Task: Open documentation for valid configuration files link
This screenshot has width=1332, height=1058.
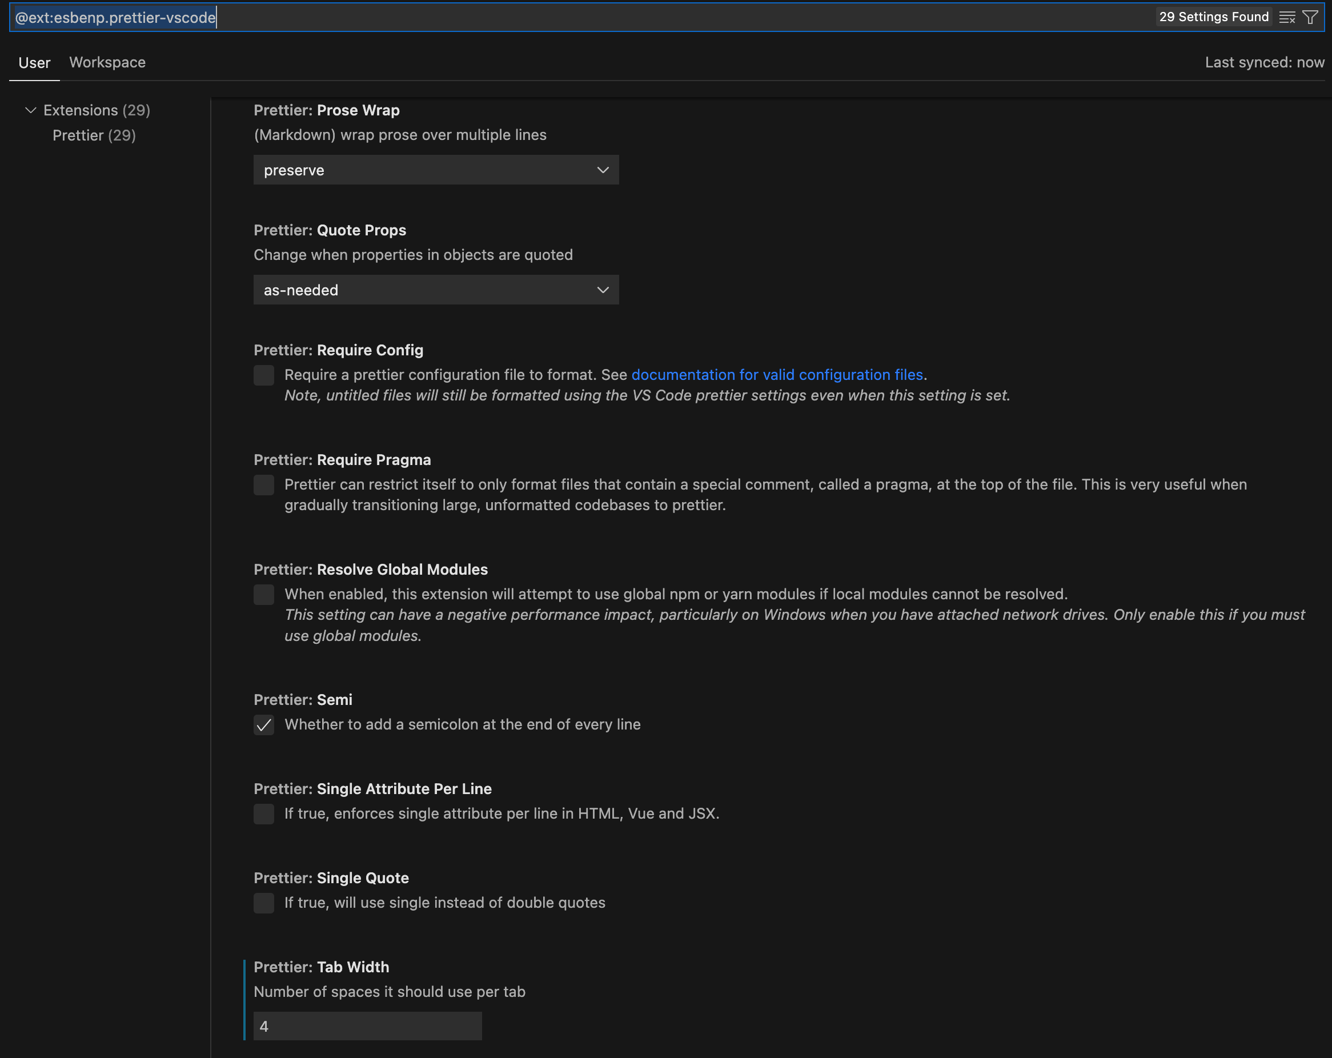Action: pyautogui.click(x=777, y=375)
